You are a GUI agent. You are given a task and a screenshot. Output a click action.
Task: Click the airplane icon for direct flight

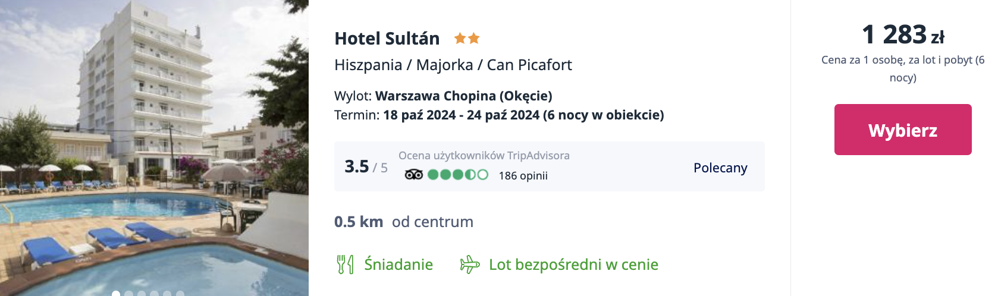coord(469,264)
